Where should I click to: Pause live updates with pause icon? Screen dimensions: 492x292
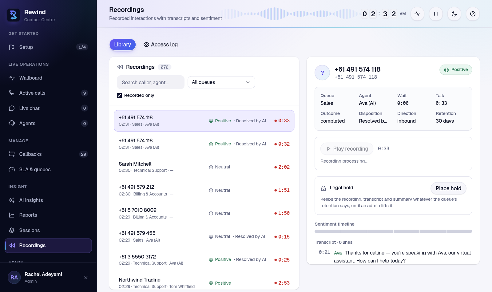tap(436, 14)
